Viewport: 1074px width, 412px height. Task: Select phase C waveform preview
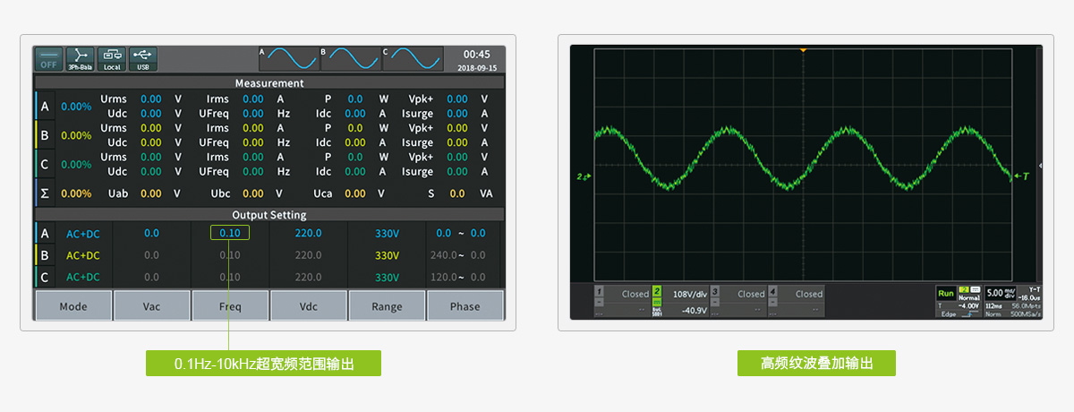click(413, 59)
